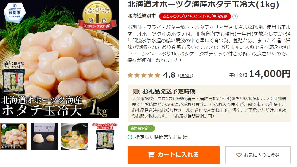Open the 北海道紋別市 link
Image resolution: width=297 pixels, height=167 pixels.
[142, 16]
